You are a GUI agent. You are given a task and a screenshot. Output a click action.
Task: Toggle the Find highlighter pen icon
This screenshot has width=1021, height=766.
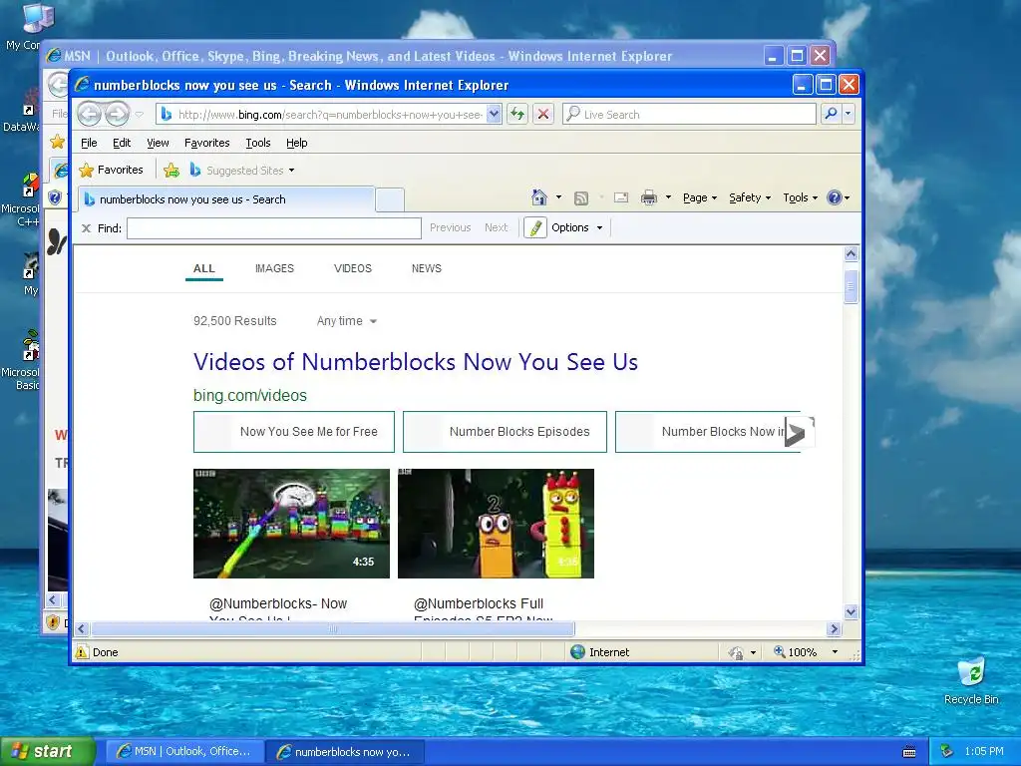coord(535,227)
